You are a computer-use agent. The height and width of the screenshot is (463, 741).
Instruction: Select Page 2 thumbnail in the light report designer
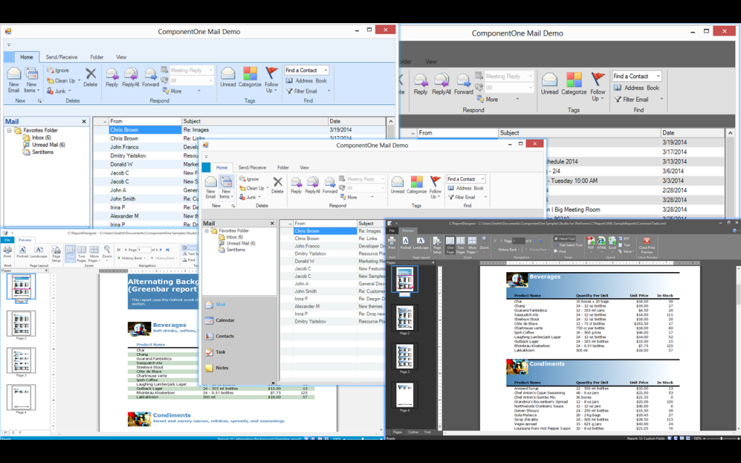click(21, 323)
